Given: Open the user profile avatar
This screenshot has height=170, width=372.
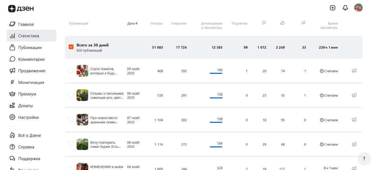Looking at the screenshot, I should pyautogui.click(x=358, y=8).
